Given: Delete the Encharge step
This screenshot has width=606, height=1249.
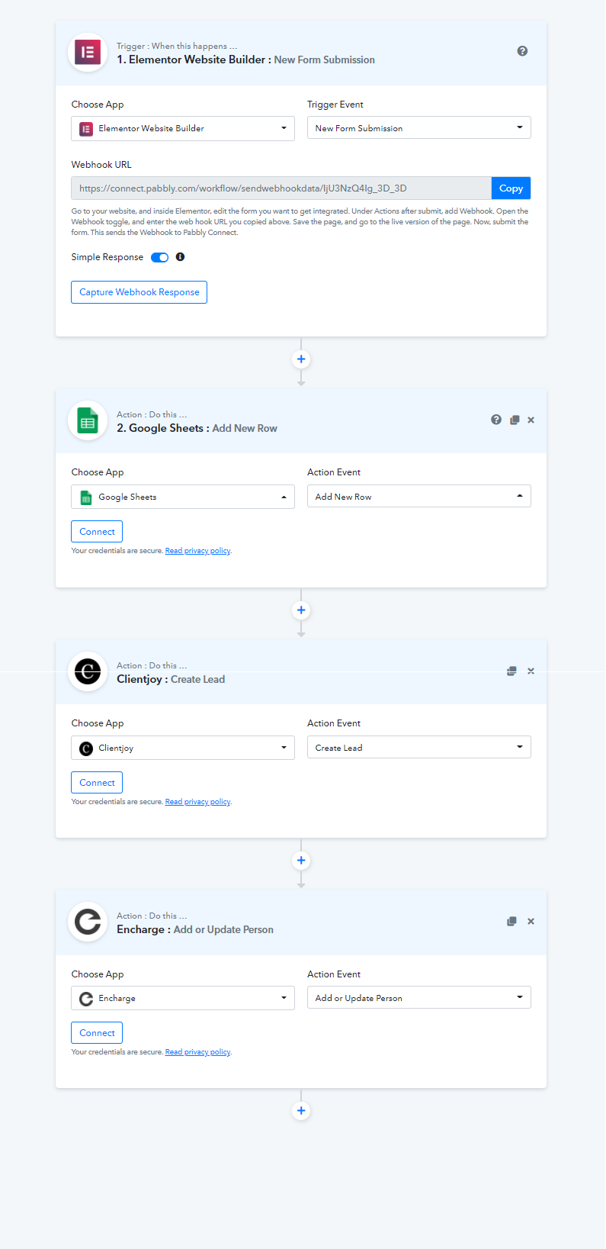Looking at the screenshot, I should [x=531, y=921].
